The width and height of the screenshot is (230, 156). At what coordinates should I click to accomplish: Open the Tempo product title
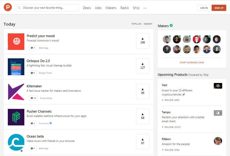166,112
